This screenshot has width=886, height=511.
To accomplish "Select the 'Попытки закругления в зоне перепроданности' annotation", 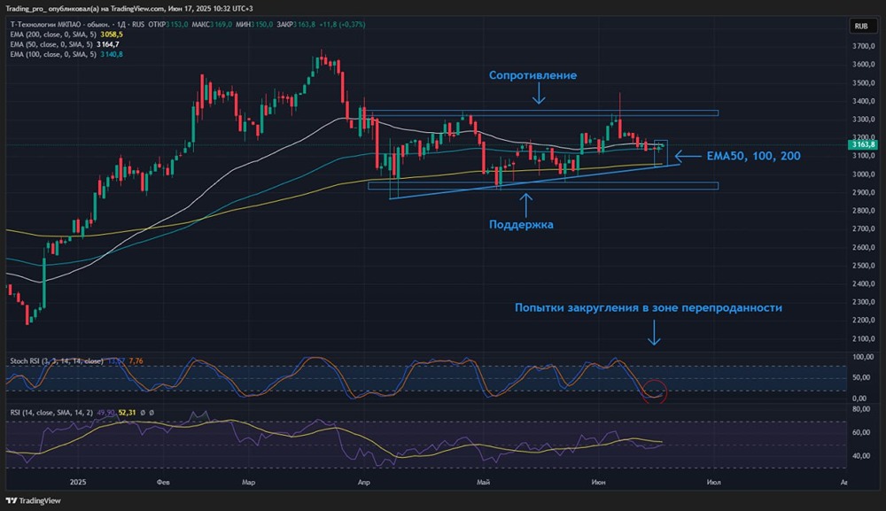I will click(649, 308).
